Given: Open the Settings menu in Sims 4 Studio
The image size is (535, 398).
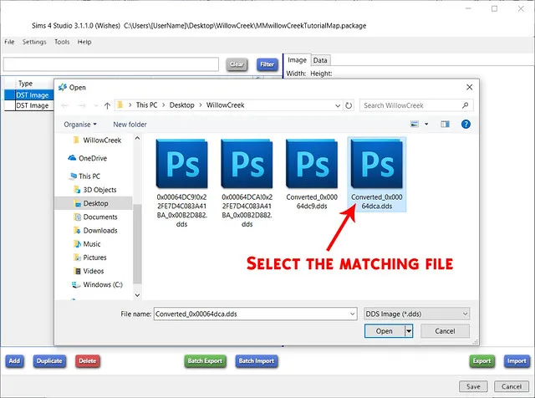Looking at the screenshot, I should click(x=34, y=42).
